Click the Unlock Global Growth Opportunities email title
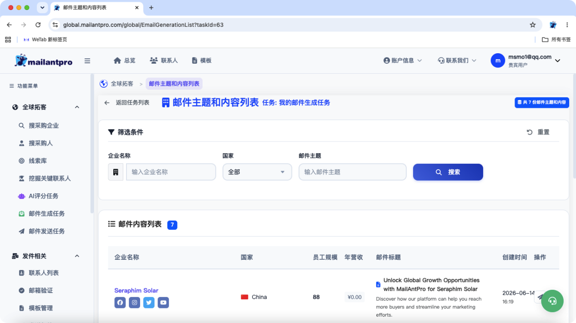The width and height of the screenshot is (576, 323). (431, 285)
